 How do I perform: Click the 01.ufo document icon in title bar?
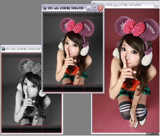tap(4, 49)
